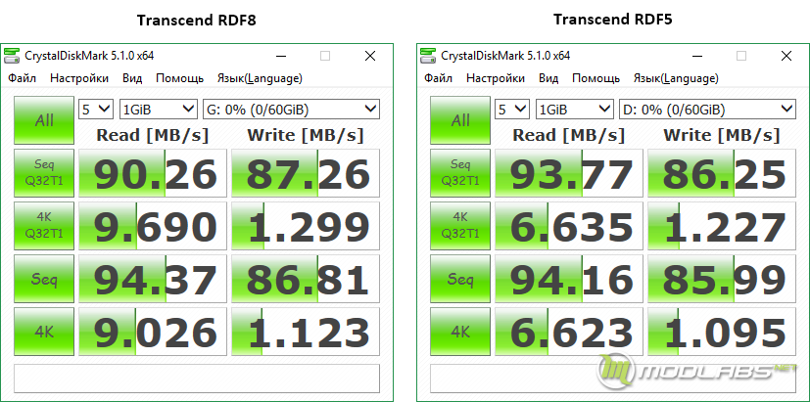Click the read value 6.635
The width and height of the screenshot is (810, 402).
coord(569,226)
